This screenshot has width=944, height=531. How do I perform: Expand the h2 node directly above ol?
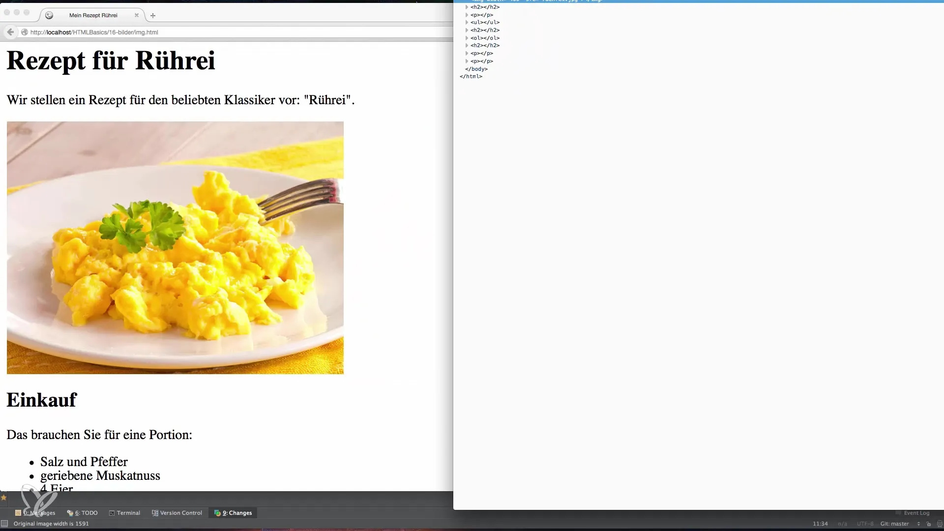467,30
